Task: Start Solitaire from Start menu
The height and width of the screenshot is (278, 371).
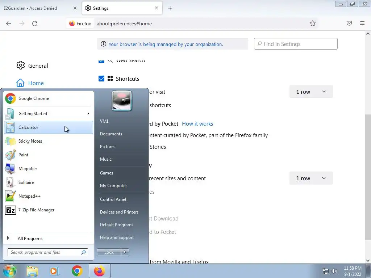Action: (49, 182)
